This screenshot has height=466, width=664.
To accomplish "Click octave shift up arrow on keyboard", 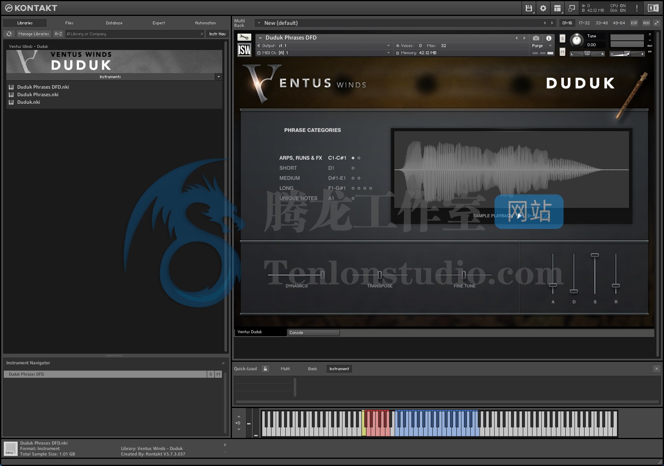I will coord(239,417).
